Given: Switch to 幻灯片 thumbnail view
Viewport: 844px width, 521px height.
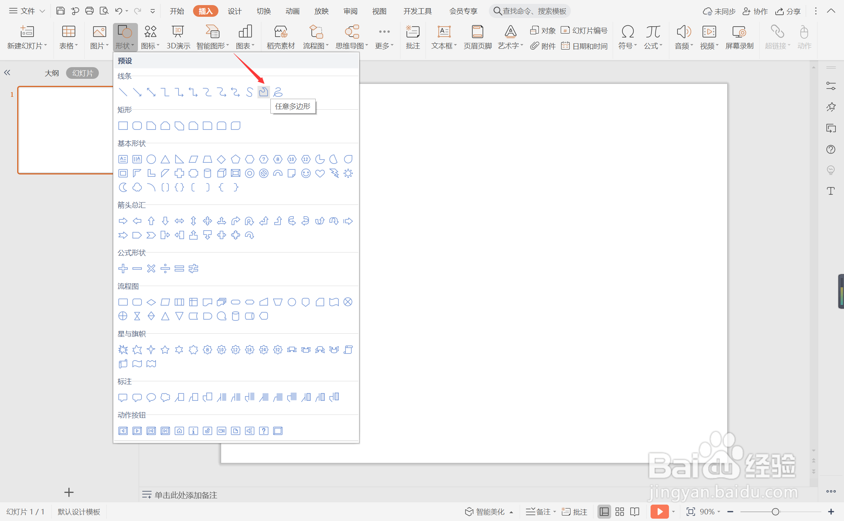Looking at the screenshot, I should click(x=82, y=73).
